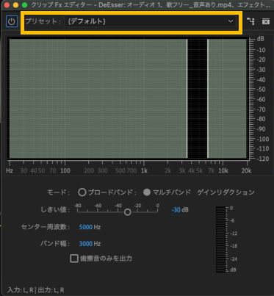Click the 入力: L, R | 出力: L, R status text
274x296 pixels.
[36, 290]
